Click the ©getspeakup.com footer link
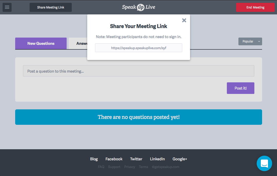This screenshot has height=176, width=277. click(x=166, y=167)
